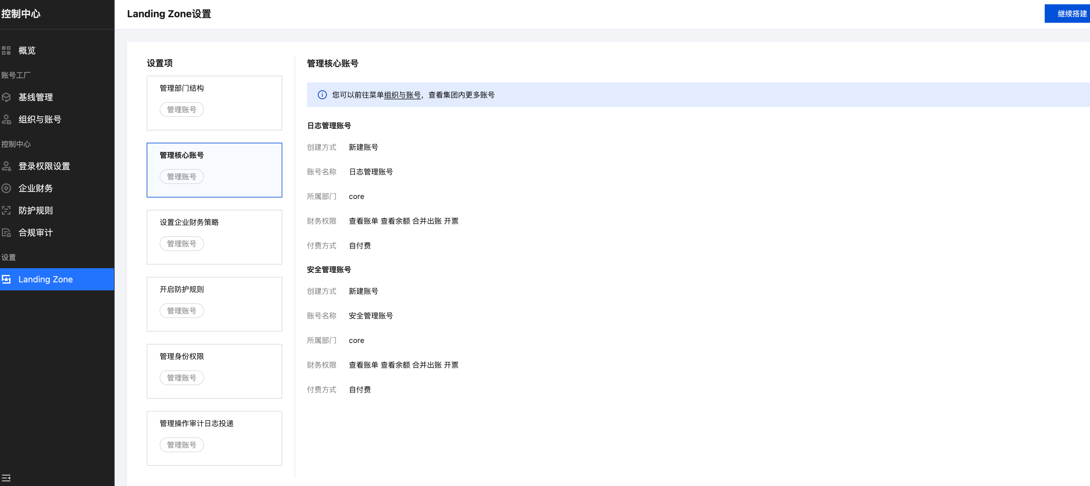Image resolution: width=1090 pixels, height=486 pixels.
Task: Click info icon in blue notice banner
Action: click(x=322, y=95)
